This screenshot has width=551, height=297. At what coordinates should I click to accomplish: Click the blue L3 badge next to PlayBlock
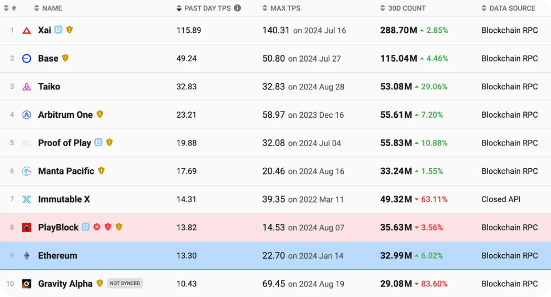click(x=86, y=227)
